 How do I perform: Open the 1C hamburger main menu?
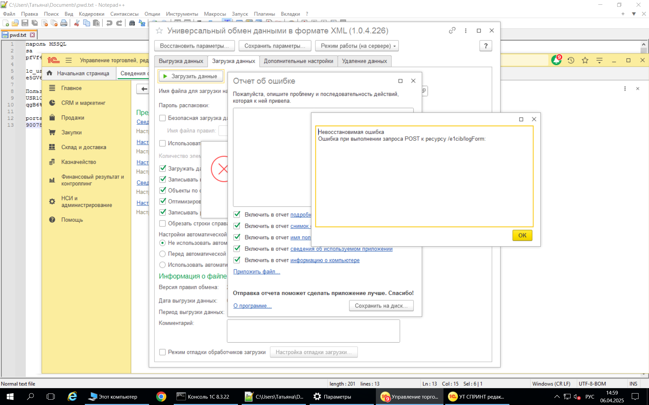pos(69,60)
